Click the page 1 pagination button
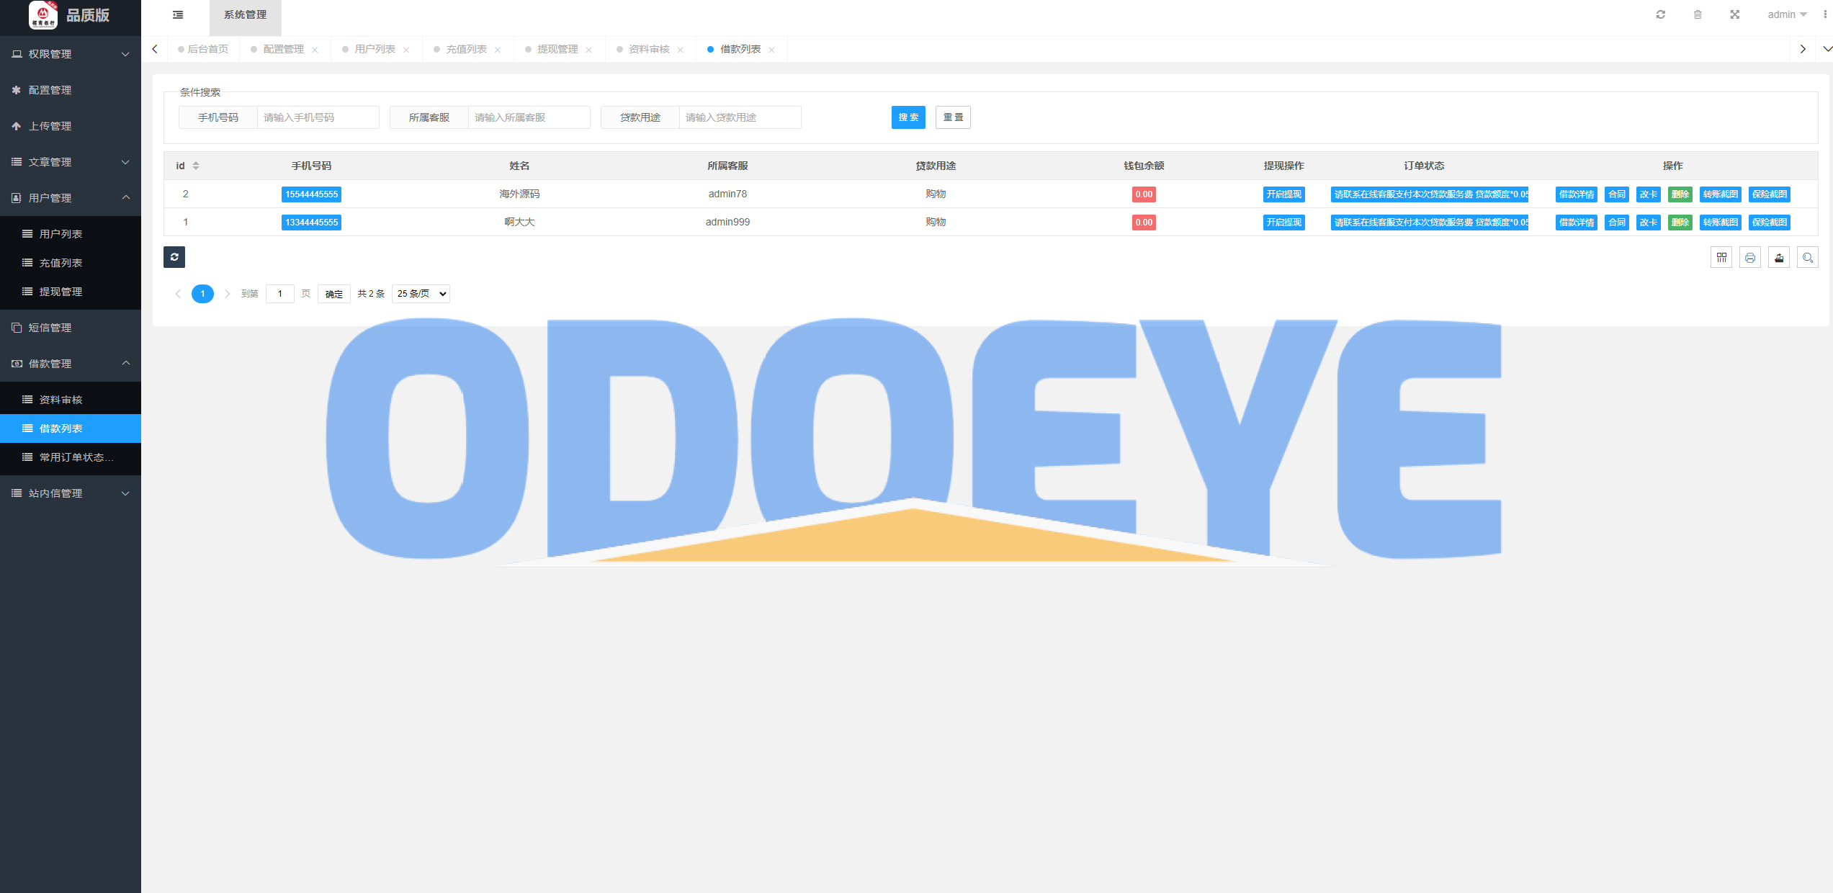This screenshot has height=893, width=1833. point(202,294)
